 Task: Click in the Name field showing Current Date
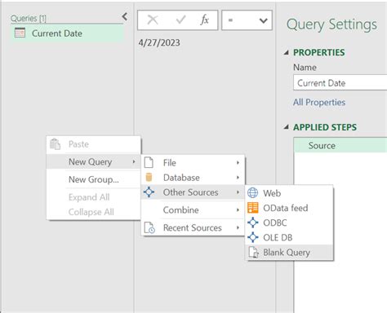(x=340, y=83)
